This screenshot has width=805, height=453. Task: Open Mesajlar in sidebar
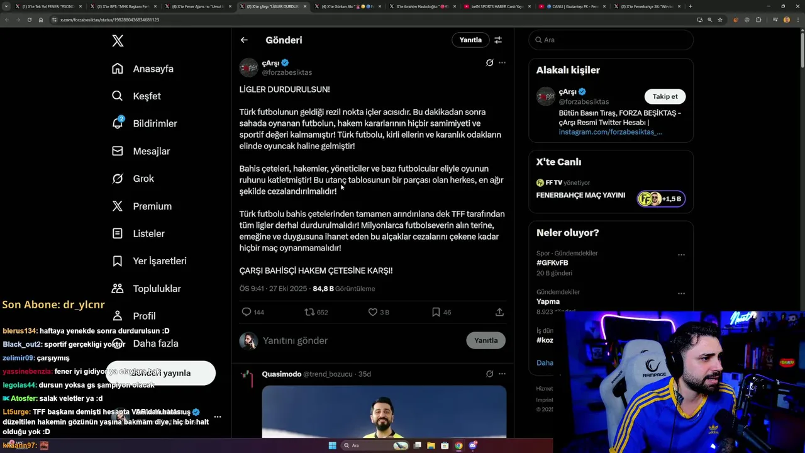[141, 151]
